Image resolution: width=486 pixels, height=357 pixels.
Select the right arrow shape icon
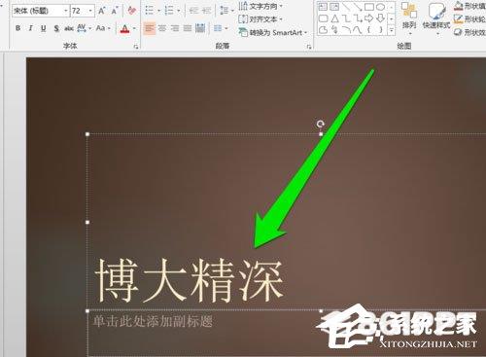[369, 18]
